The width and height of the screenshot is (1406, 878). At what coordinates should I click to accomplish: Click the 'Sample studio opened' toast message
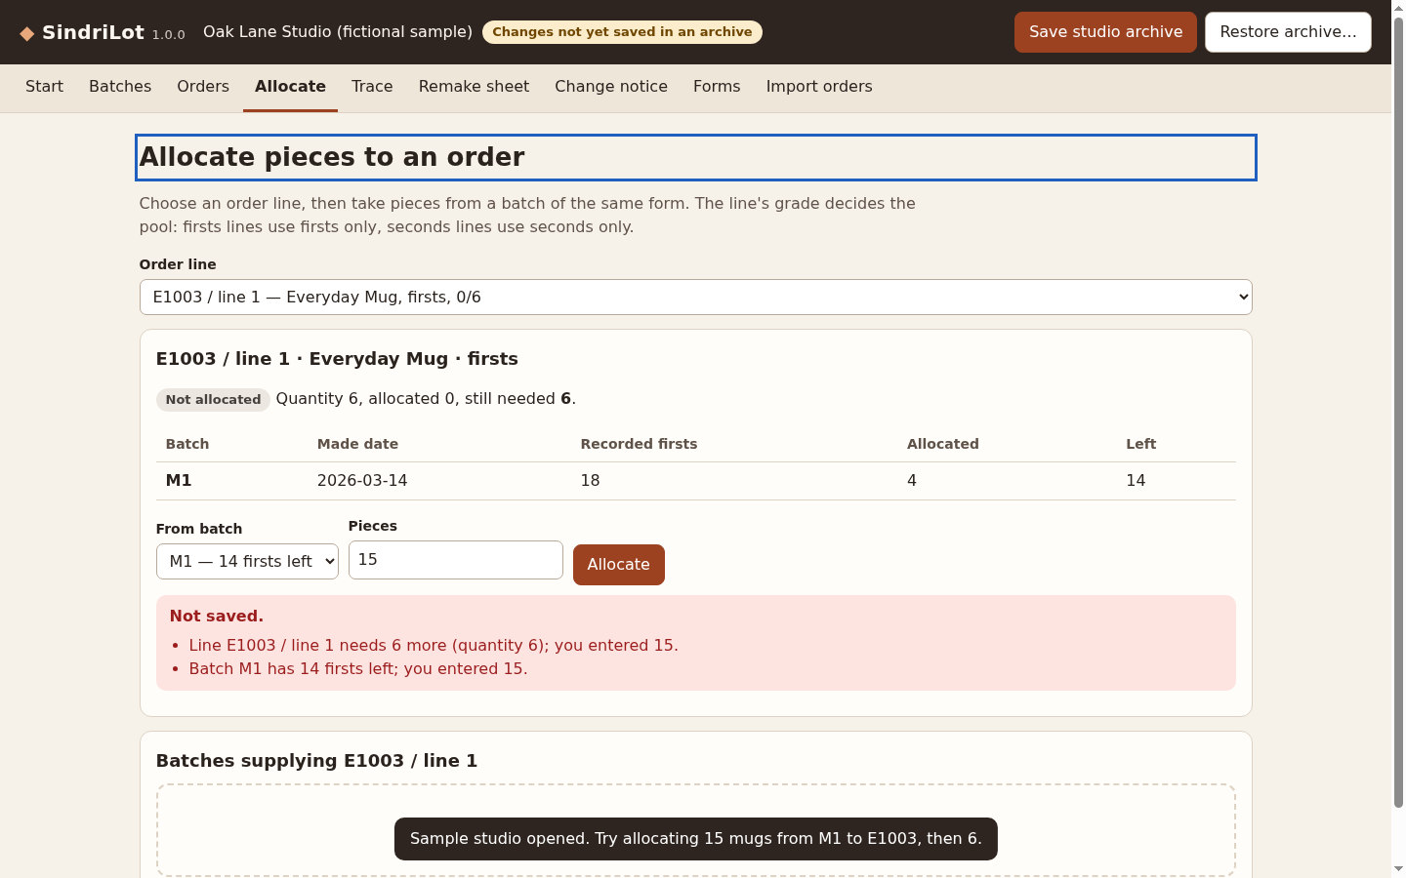coord(696,839)
